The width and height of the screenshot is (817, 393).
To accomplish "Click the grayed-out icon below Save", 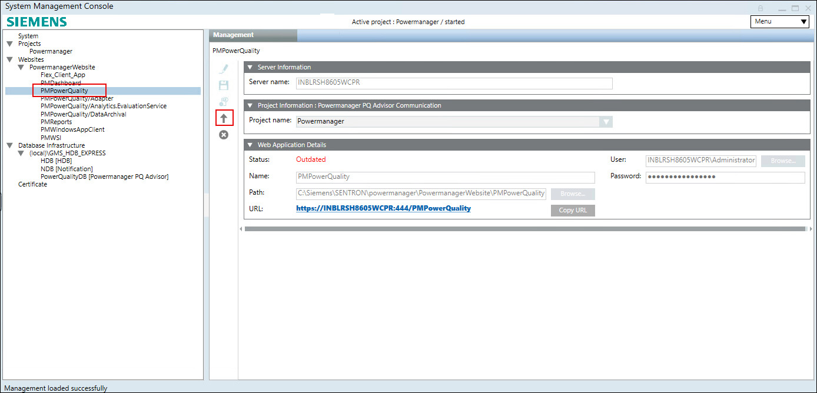I will pyautogui.click(x=224, y=102).
